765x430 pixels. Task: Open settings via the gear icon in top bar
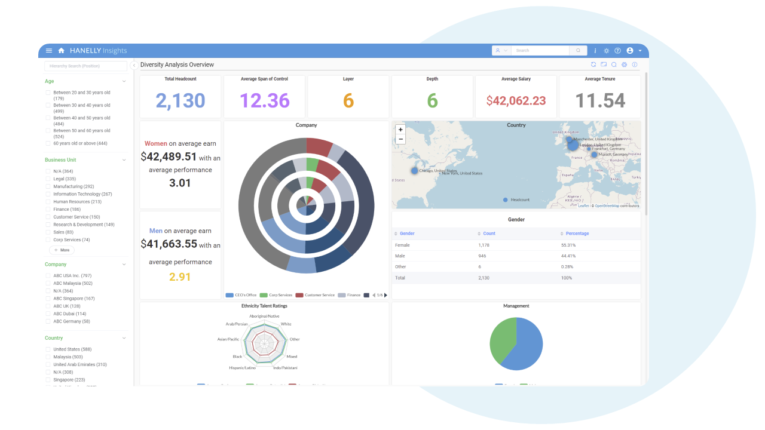606,51
